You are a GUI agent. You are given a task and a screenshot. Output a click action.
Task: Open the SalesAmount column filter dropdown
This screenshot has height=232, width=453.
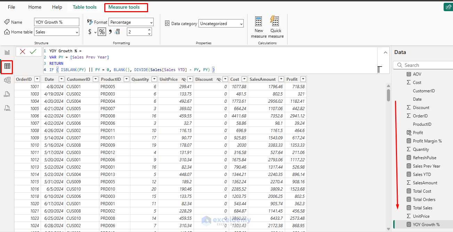pyautogui.click(x=281, y=79)
